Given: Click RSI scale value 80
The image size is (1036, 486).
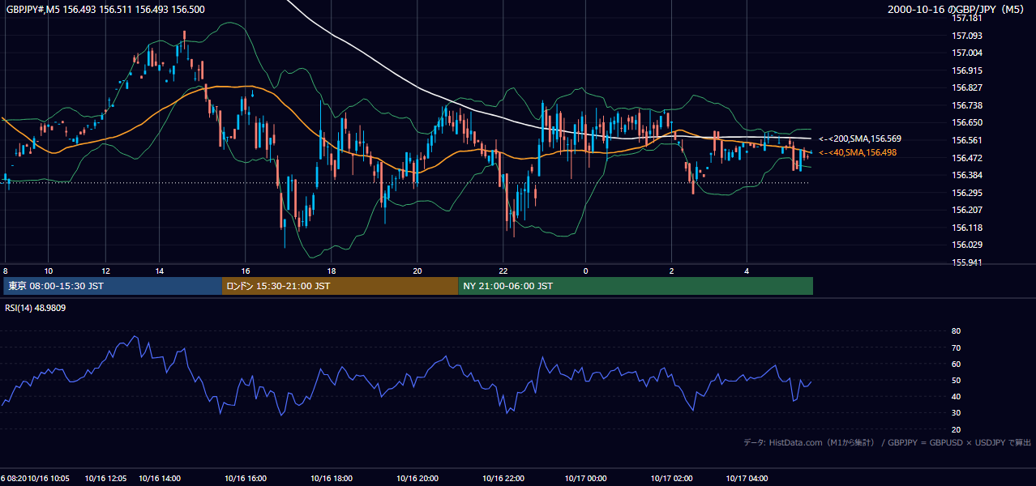Looking at the screenshot, I should 956,331.
